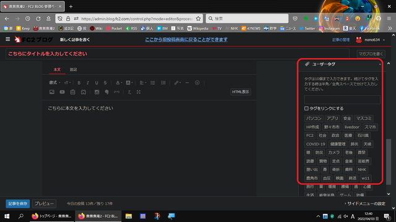Insert a horizontal line
The width and height of the screenshot is (396, 222).
[187, 83]
